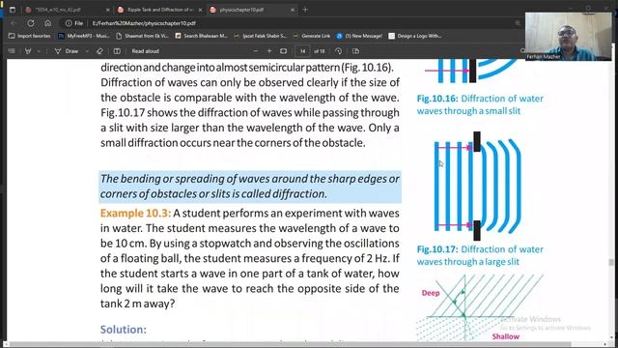618x348 pixels.
Task: Toggle the page view layout icon
Action: pos(117,51)
